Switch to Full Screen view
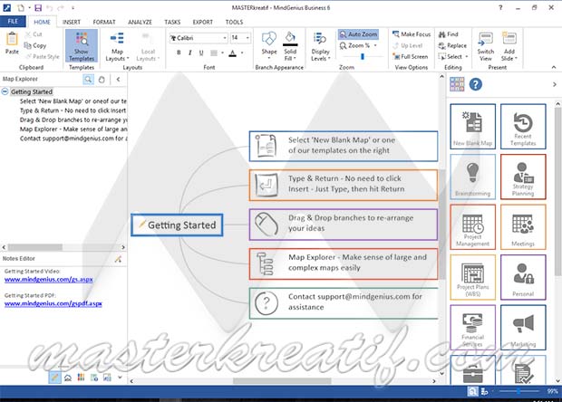562x402 pixels. [411, 56]
